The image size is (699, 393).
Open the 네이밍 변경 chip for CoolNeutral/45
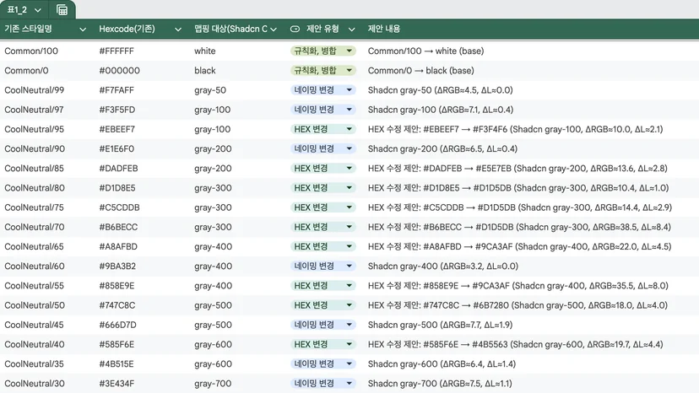[x=323, y=326]
